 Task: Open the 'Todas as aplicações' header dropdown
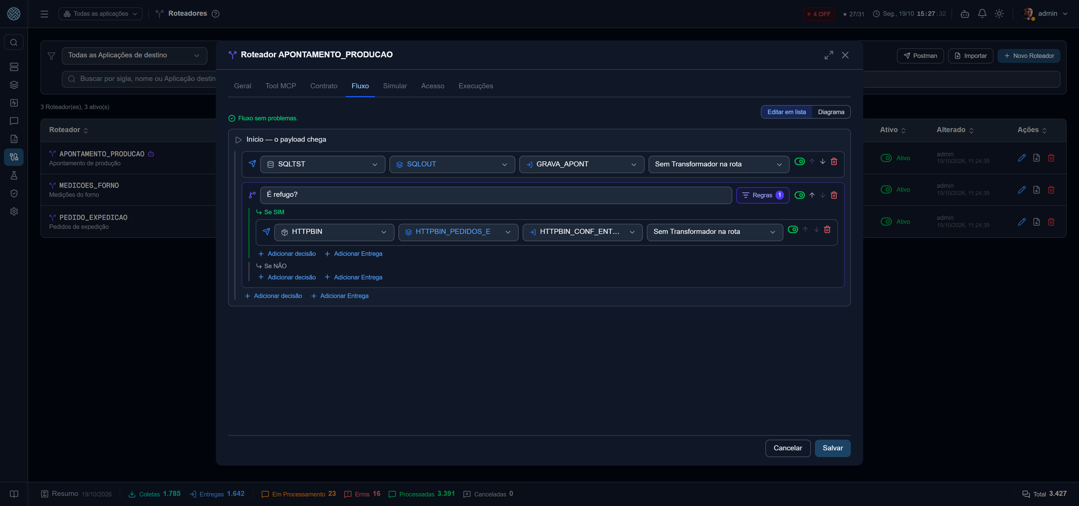pos(100,14)
